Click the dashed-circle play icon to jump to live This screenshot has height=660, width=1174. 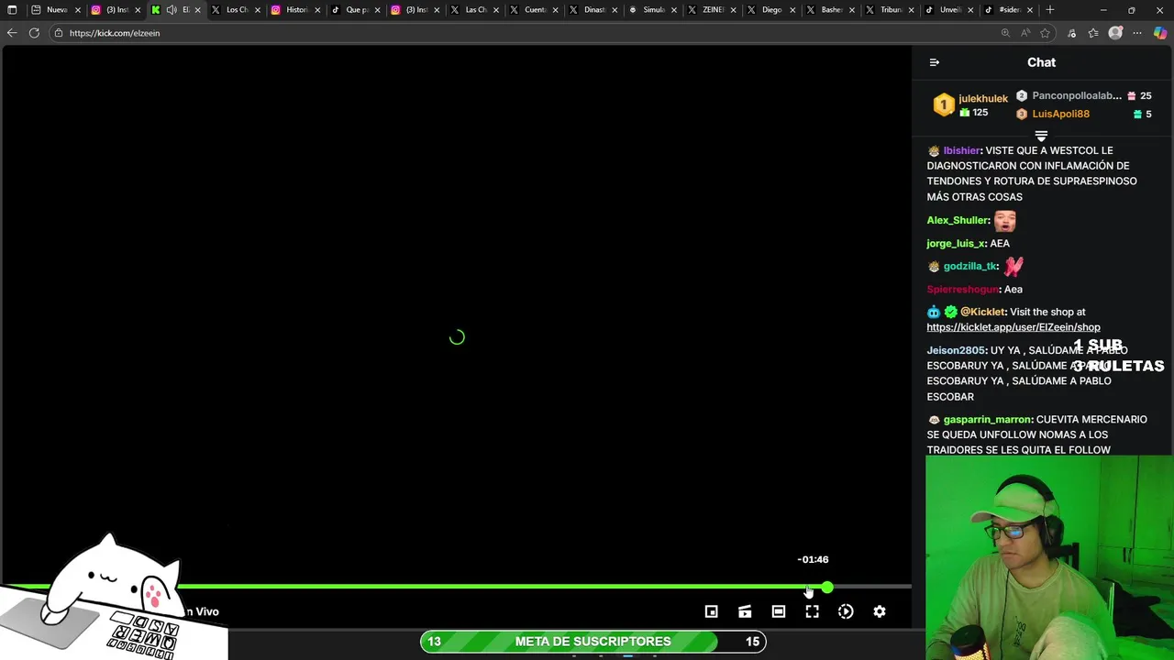[x=846, y=611]
